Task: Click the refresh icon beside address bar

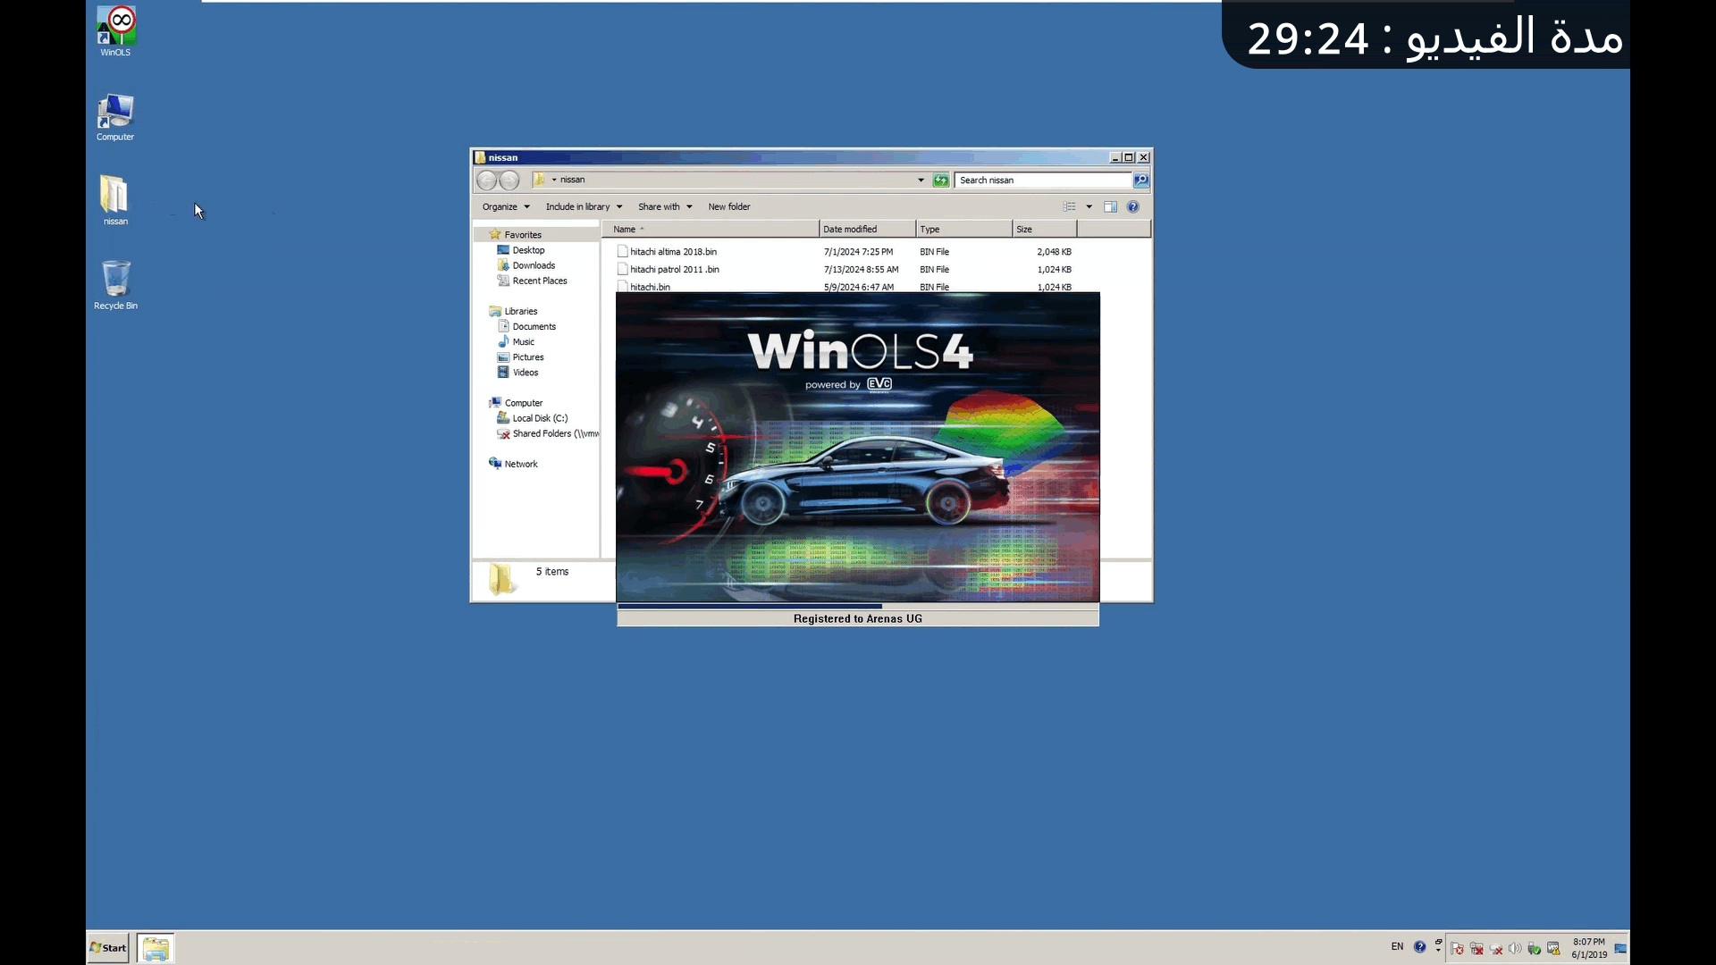Action: pyautogui.click(x=941, y=180)
